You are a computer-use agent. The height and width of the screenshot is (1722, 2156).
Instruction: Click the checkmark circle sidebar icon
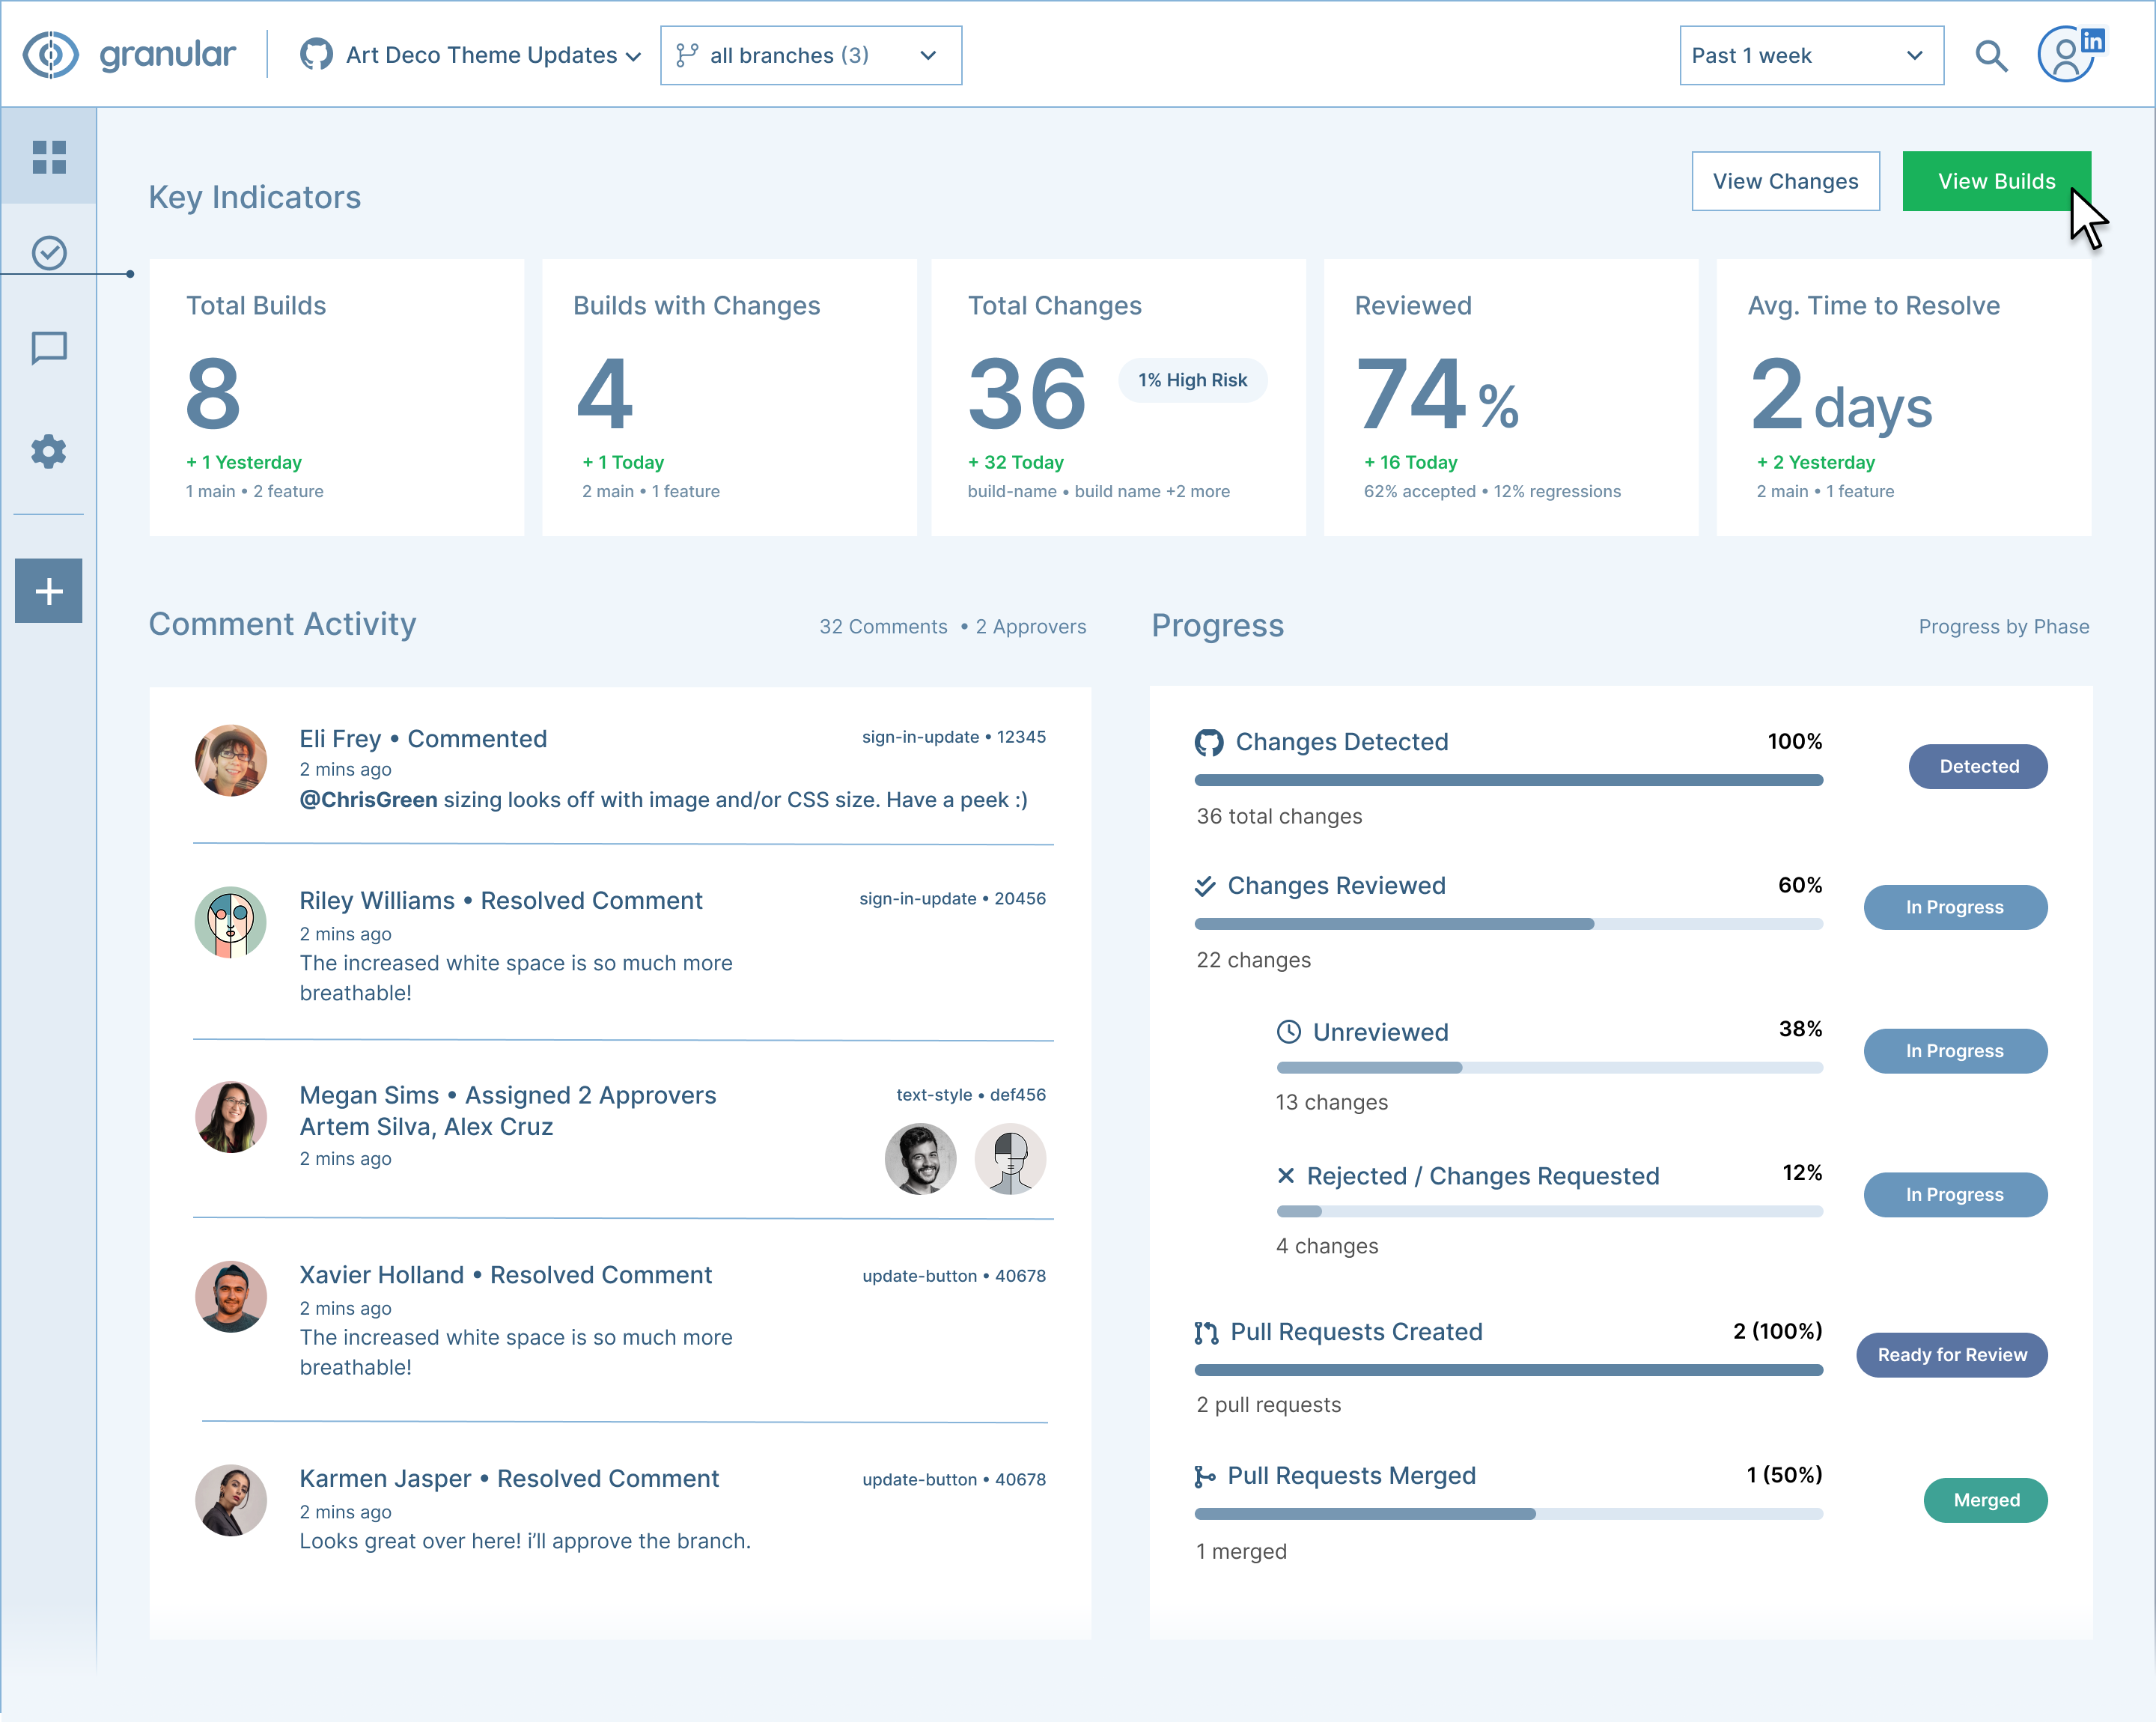[x=48, y=253]
